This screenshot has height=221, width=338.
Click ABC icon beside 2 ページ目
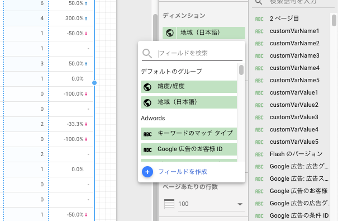[x=259, y=19]
